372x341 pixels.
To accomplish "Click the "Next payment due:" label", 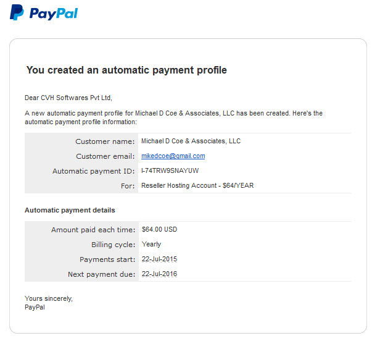I will pyautogui.click(x=102, y=274).
